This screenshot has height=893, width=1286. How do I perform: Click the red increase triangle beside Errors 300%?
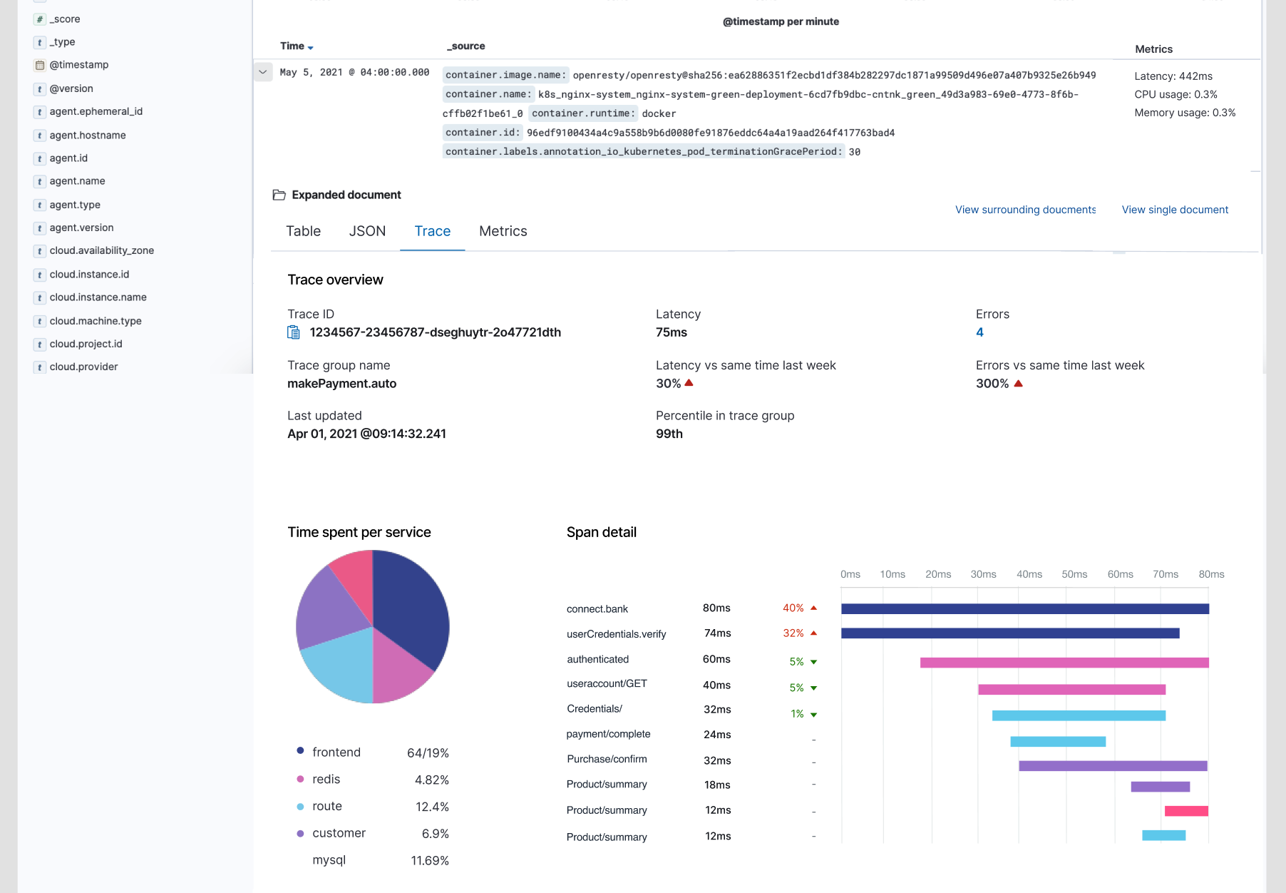(x=1019, y=383)
